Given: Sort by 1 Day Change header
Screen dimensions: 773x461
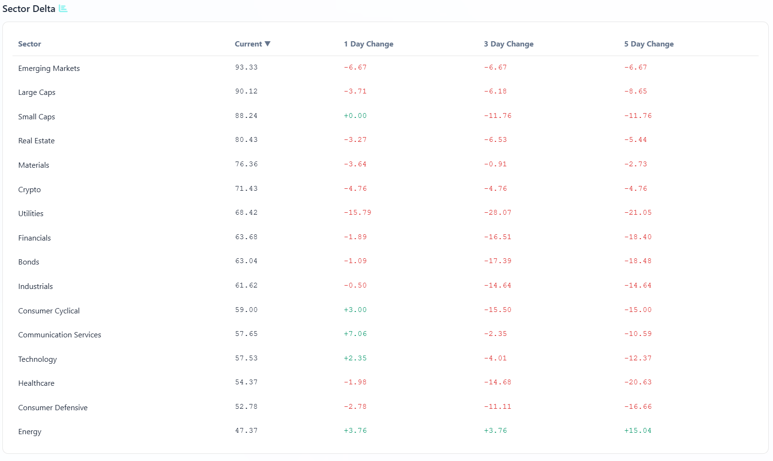Looking at the screenshot, I should pos(369,44).
